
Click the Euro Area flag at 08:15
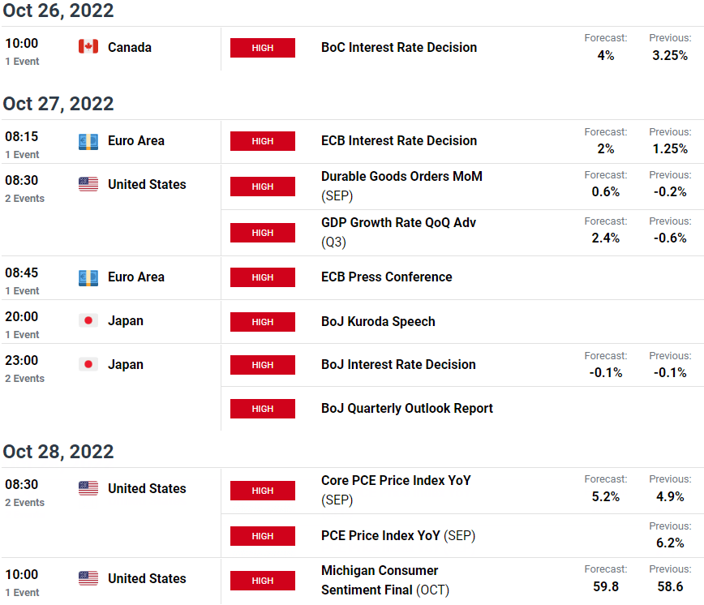(x=88, y=142)
